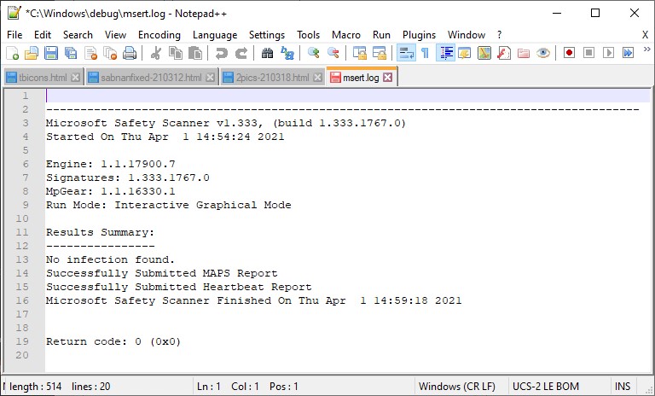Click the Save All toolbar icon

point(71,53)
